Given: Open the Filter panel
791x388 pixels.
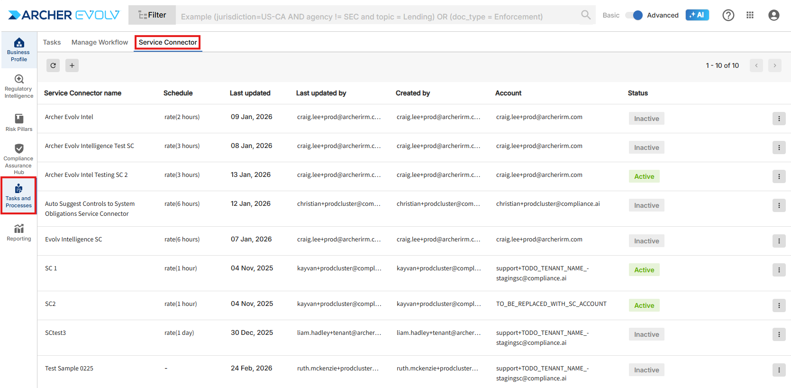Looking at the screenshot, I should click(152, 15).
